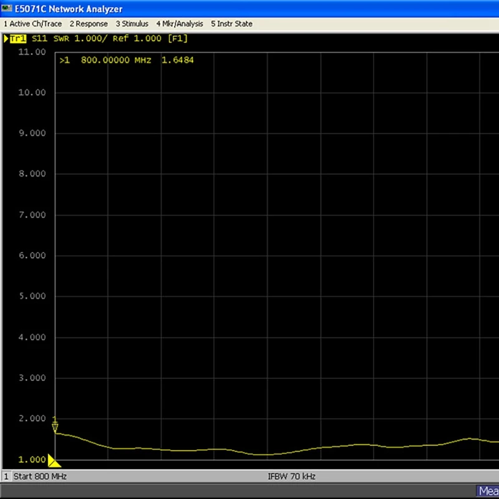
Task: Click the active trace arrow beside Tr1
Action: 6,39
